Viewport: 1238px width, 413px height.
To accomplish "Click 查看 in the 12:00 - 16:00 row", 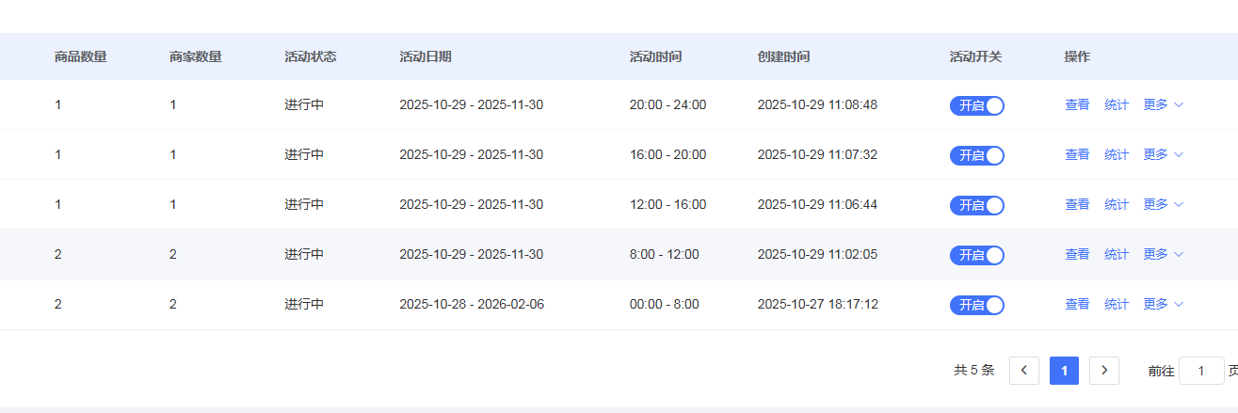I will click(x=1077, y=205).
